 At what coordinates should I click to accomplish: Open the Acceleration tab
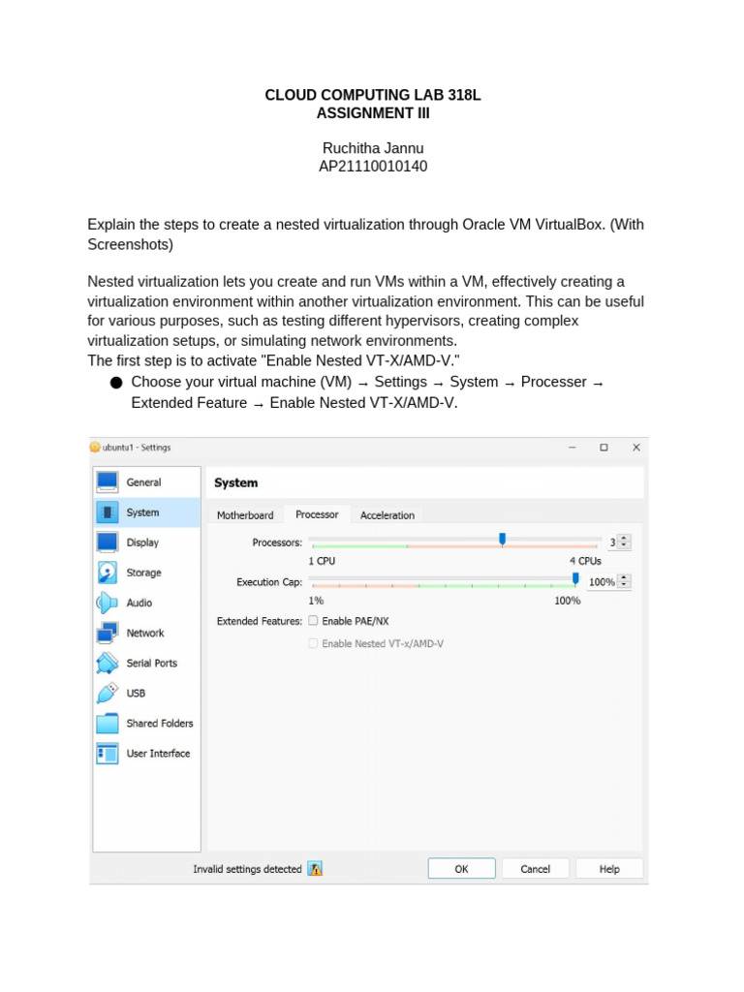(387, 515)
